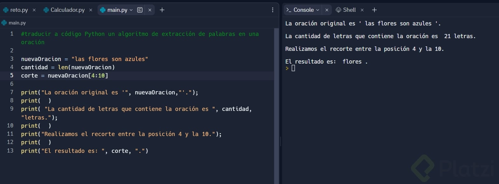Click the print 'El resultado es:' code line
Image resolution: width=499 pixels, height=184 pixels.
click(85, 151)
